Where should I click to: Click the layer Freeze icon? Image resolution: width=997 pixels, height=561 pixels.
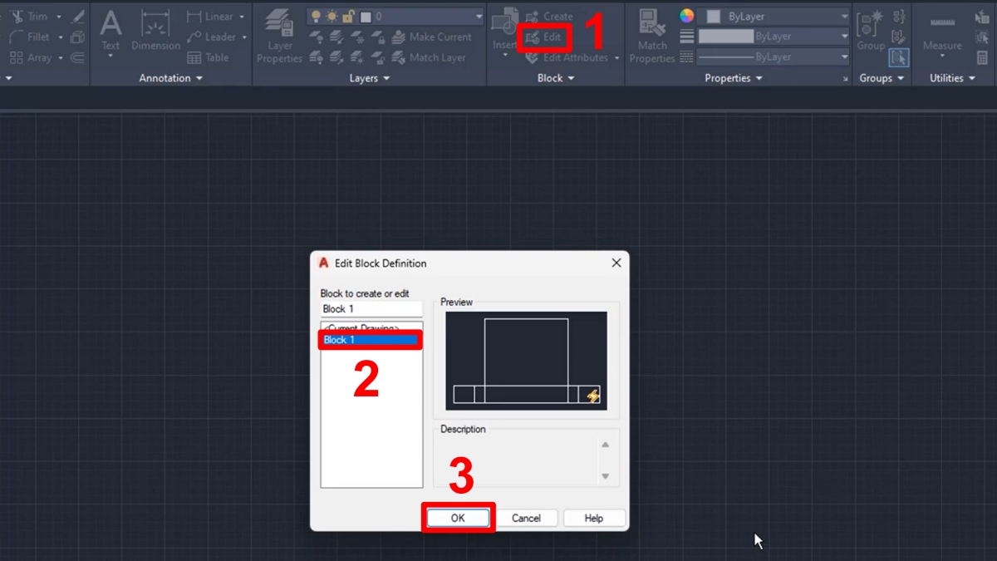coord(357,37)
